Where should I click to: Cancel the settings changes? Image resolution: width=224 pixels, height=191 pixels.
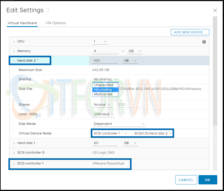(x=186, y=180)
